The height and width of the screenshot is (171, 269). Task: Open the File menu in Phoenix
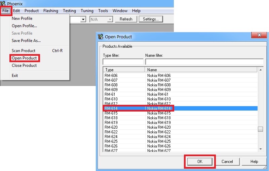click(5, 11)
